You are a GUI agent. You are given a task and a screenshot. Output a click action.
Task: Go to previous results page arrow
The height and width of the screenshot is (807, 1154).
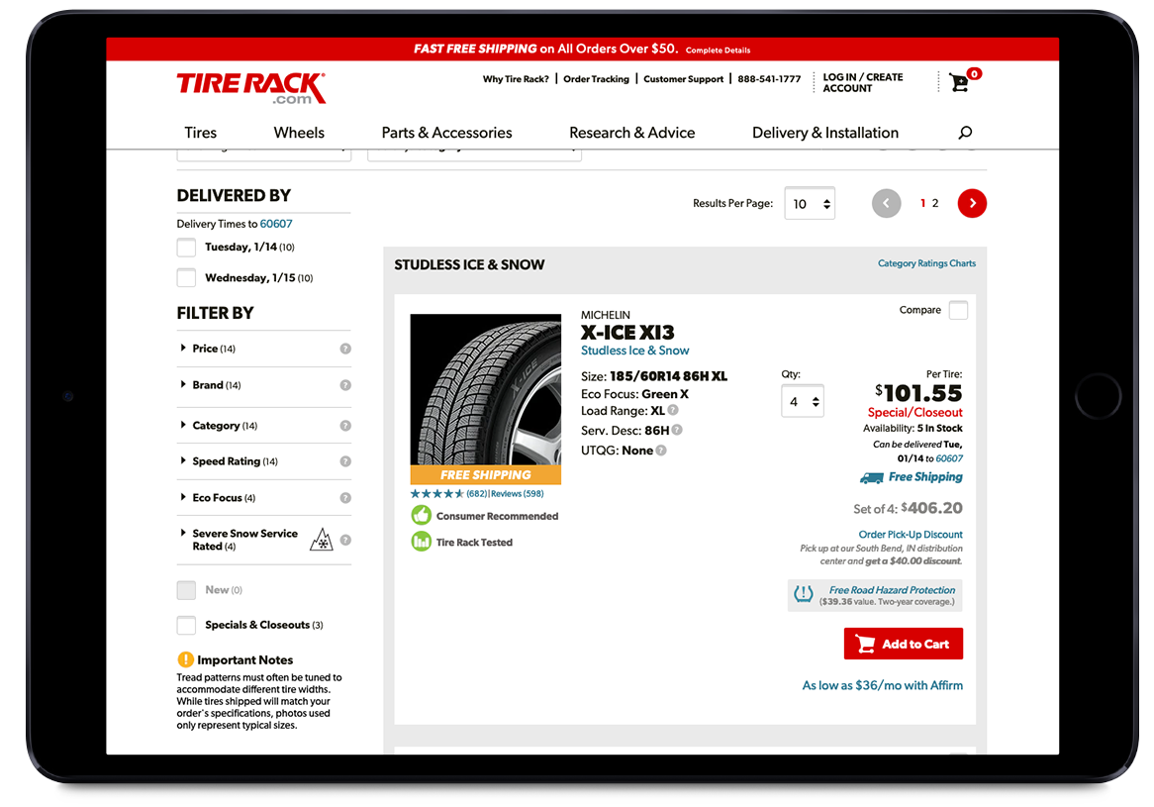click(x=886, y=203)
